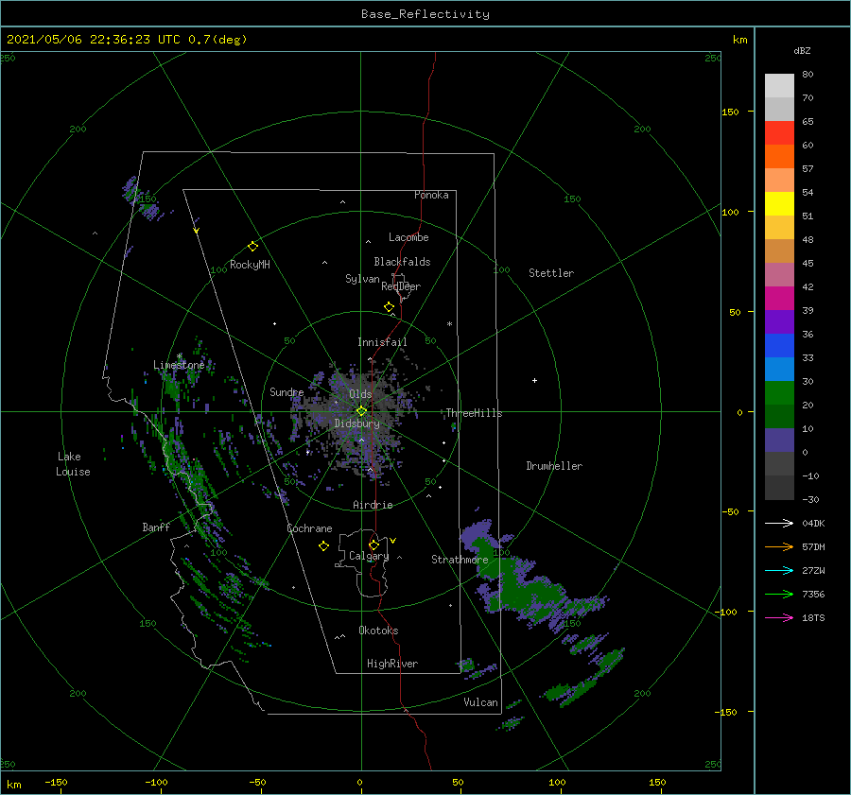
Task: Click the Cochrane label
Action: (x=309, y=528)
